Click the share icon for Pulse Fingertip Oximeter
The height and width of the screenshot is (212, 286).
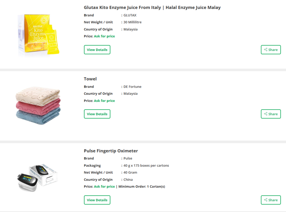271,200
